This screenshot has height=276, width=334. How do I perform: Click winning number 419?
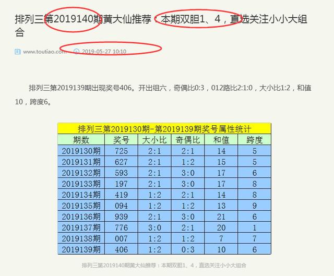coord(121,195)
